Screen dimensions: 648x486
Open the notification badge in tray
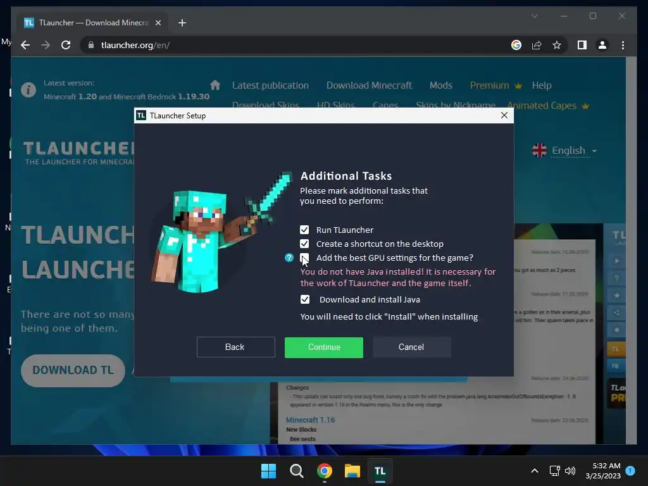click(x=630, y=470)
